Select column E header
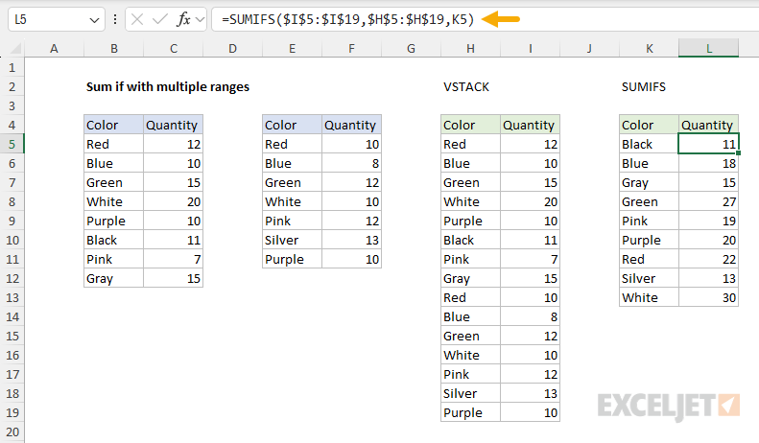Screen dimensions: 759x443 (x=292, y=48)
